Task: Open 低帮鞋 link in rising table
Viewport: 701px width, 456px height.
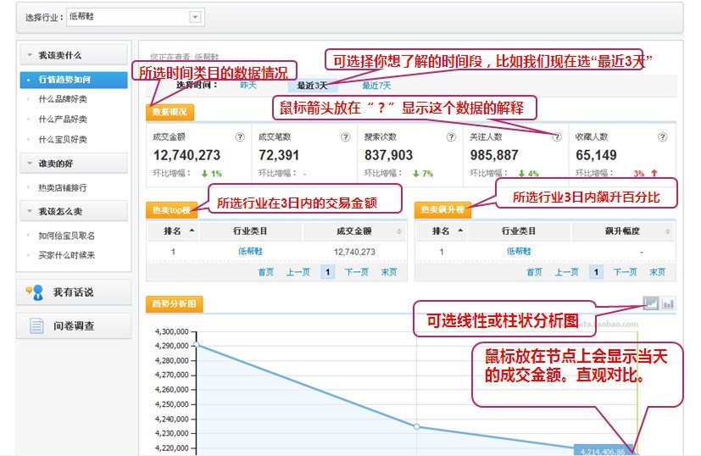Action: pyautogui.click(x=519, y=252)
